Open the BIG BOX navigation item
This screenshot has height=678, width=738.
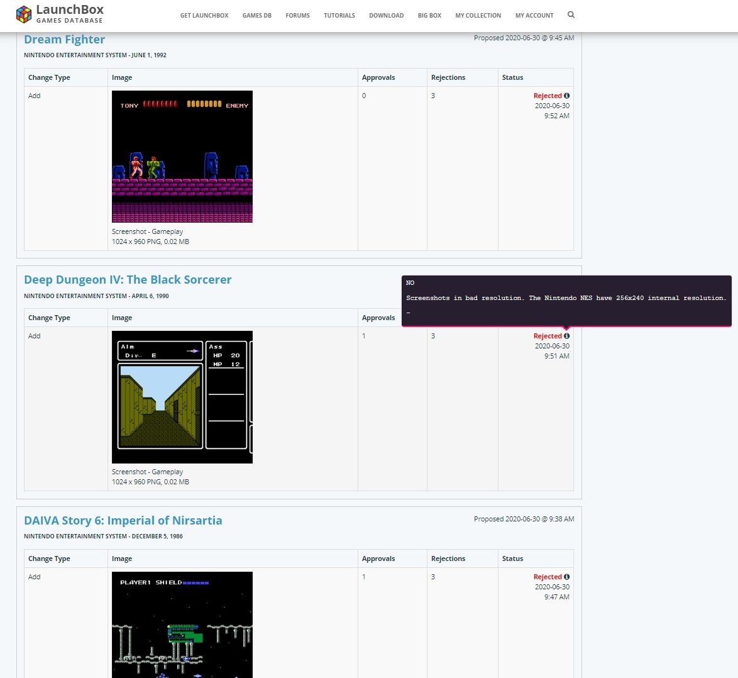[x=430, y=16]
